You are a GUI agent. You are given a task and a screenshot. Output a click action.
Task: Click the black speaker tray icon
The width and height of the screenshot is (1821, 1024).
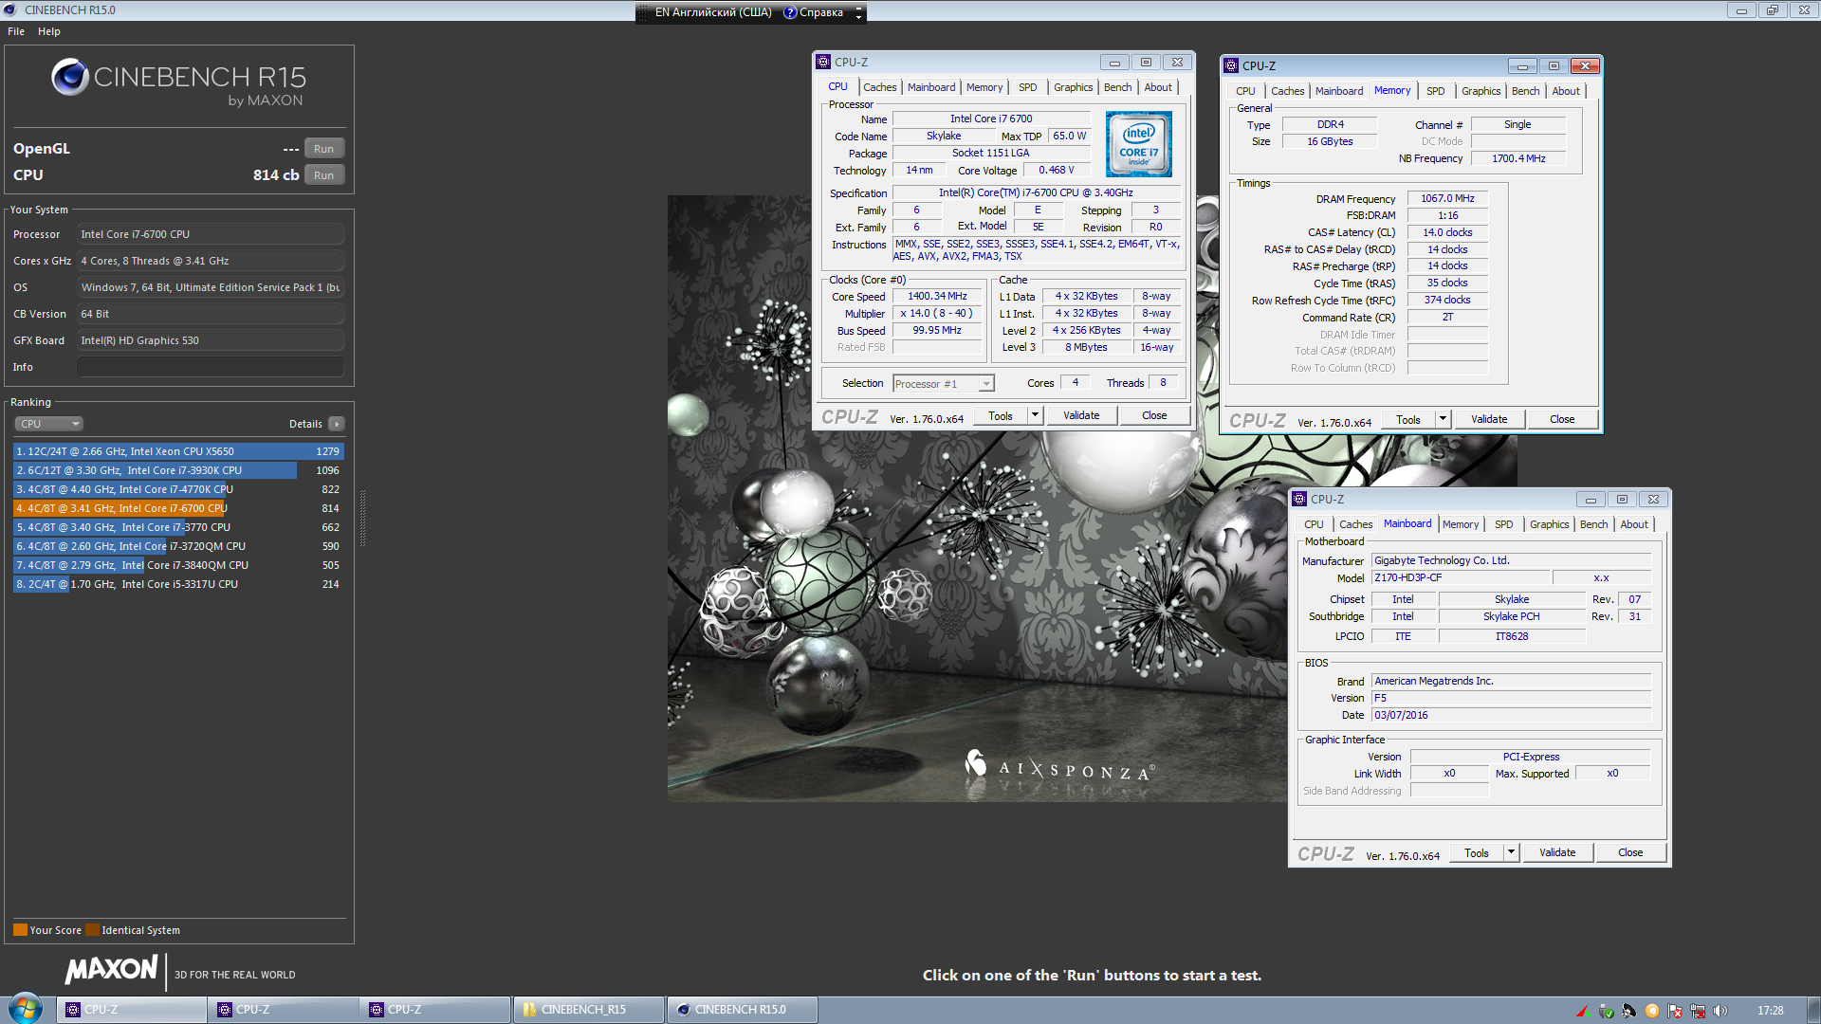(x=1628, y=1011)
